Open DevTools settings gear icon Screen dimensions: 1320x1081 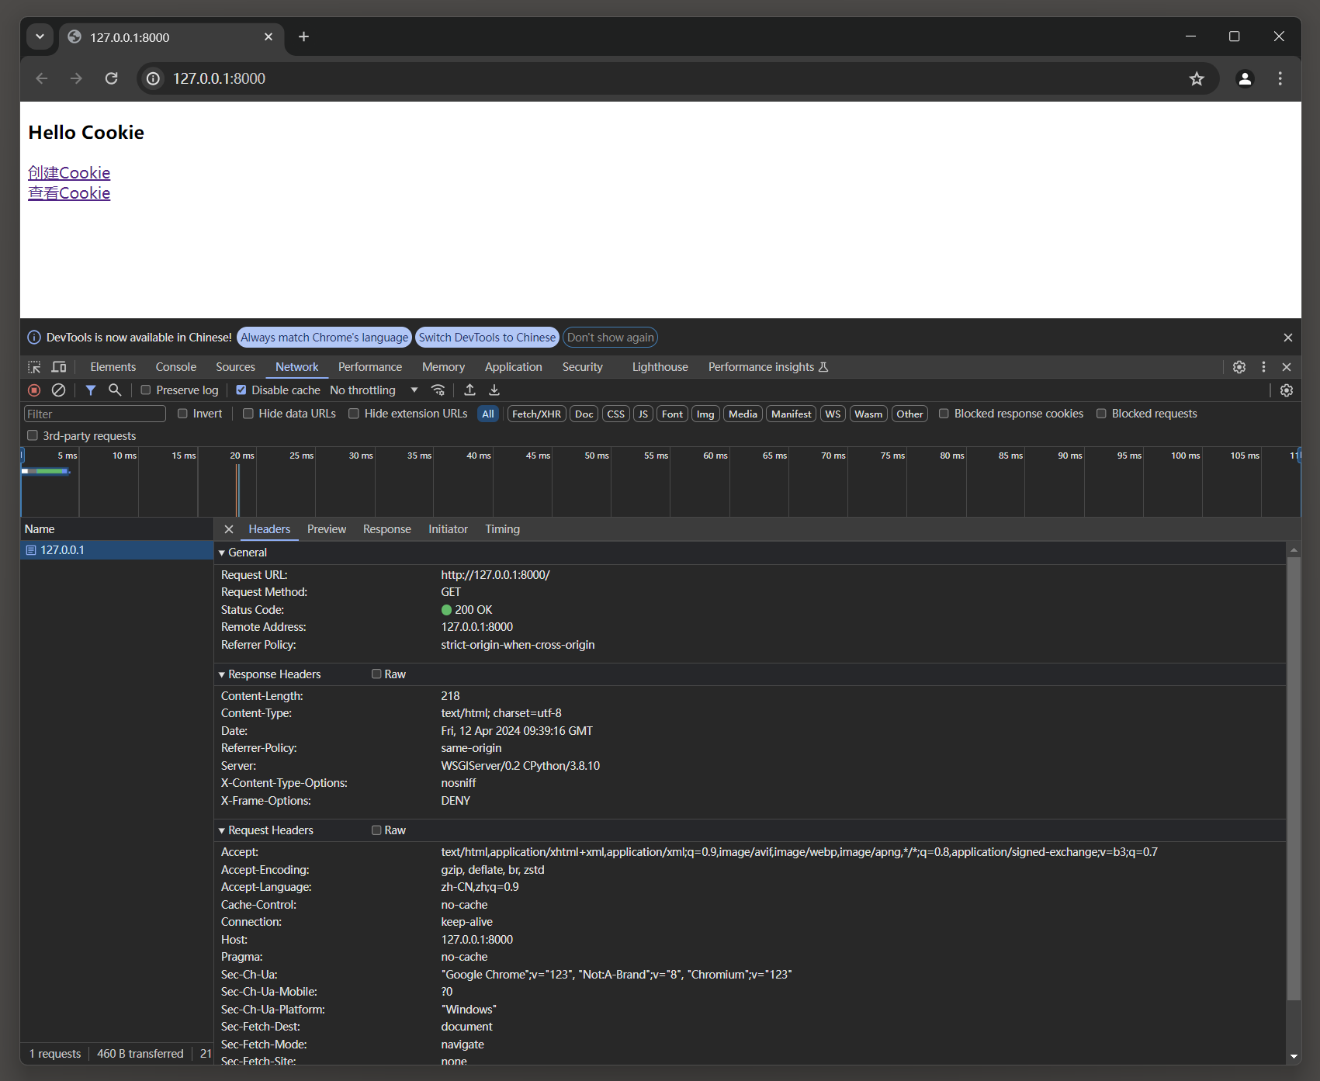pos(1239,367)
